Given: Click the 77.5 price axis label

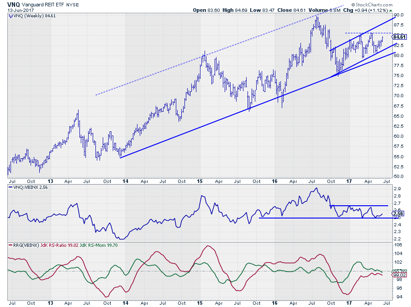Looking at the screenshot, I should click(x=398, y=65).
